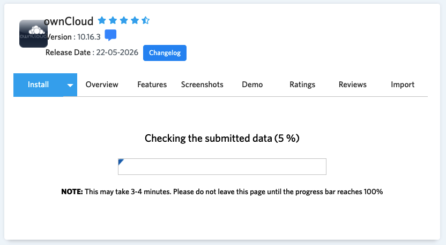Expand the Install dropdown arrow
The image size is (446, 245).
tap(70, 85)
